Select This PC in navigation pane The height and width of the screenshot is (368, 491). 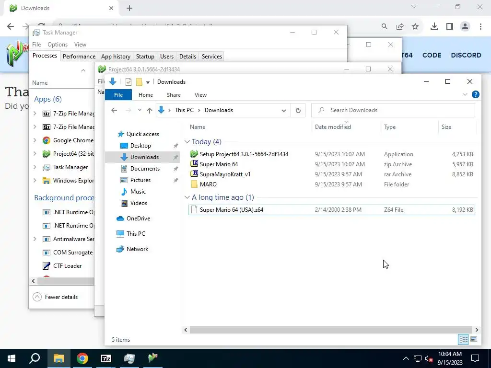click(x=136, y=233)
